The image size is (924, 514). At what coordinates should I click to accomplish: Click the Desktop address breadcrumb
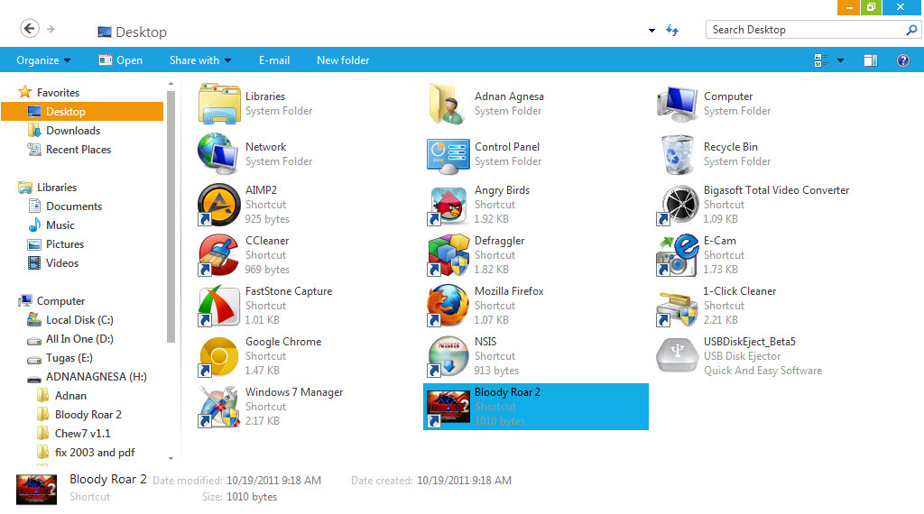pos(132,32)
